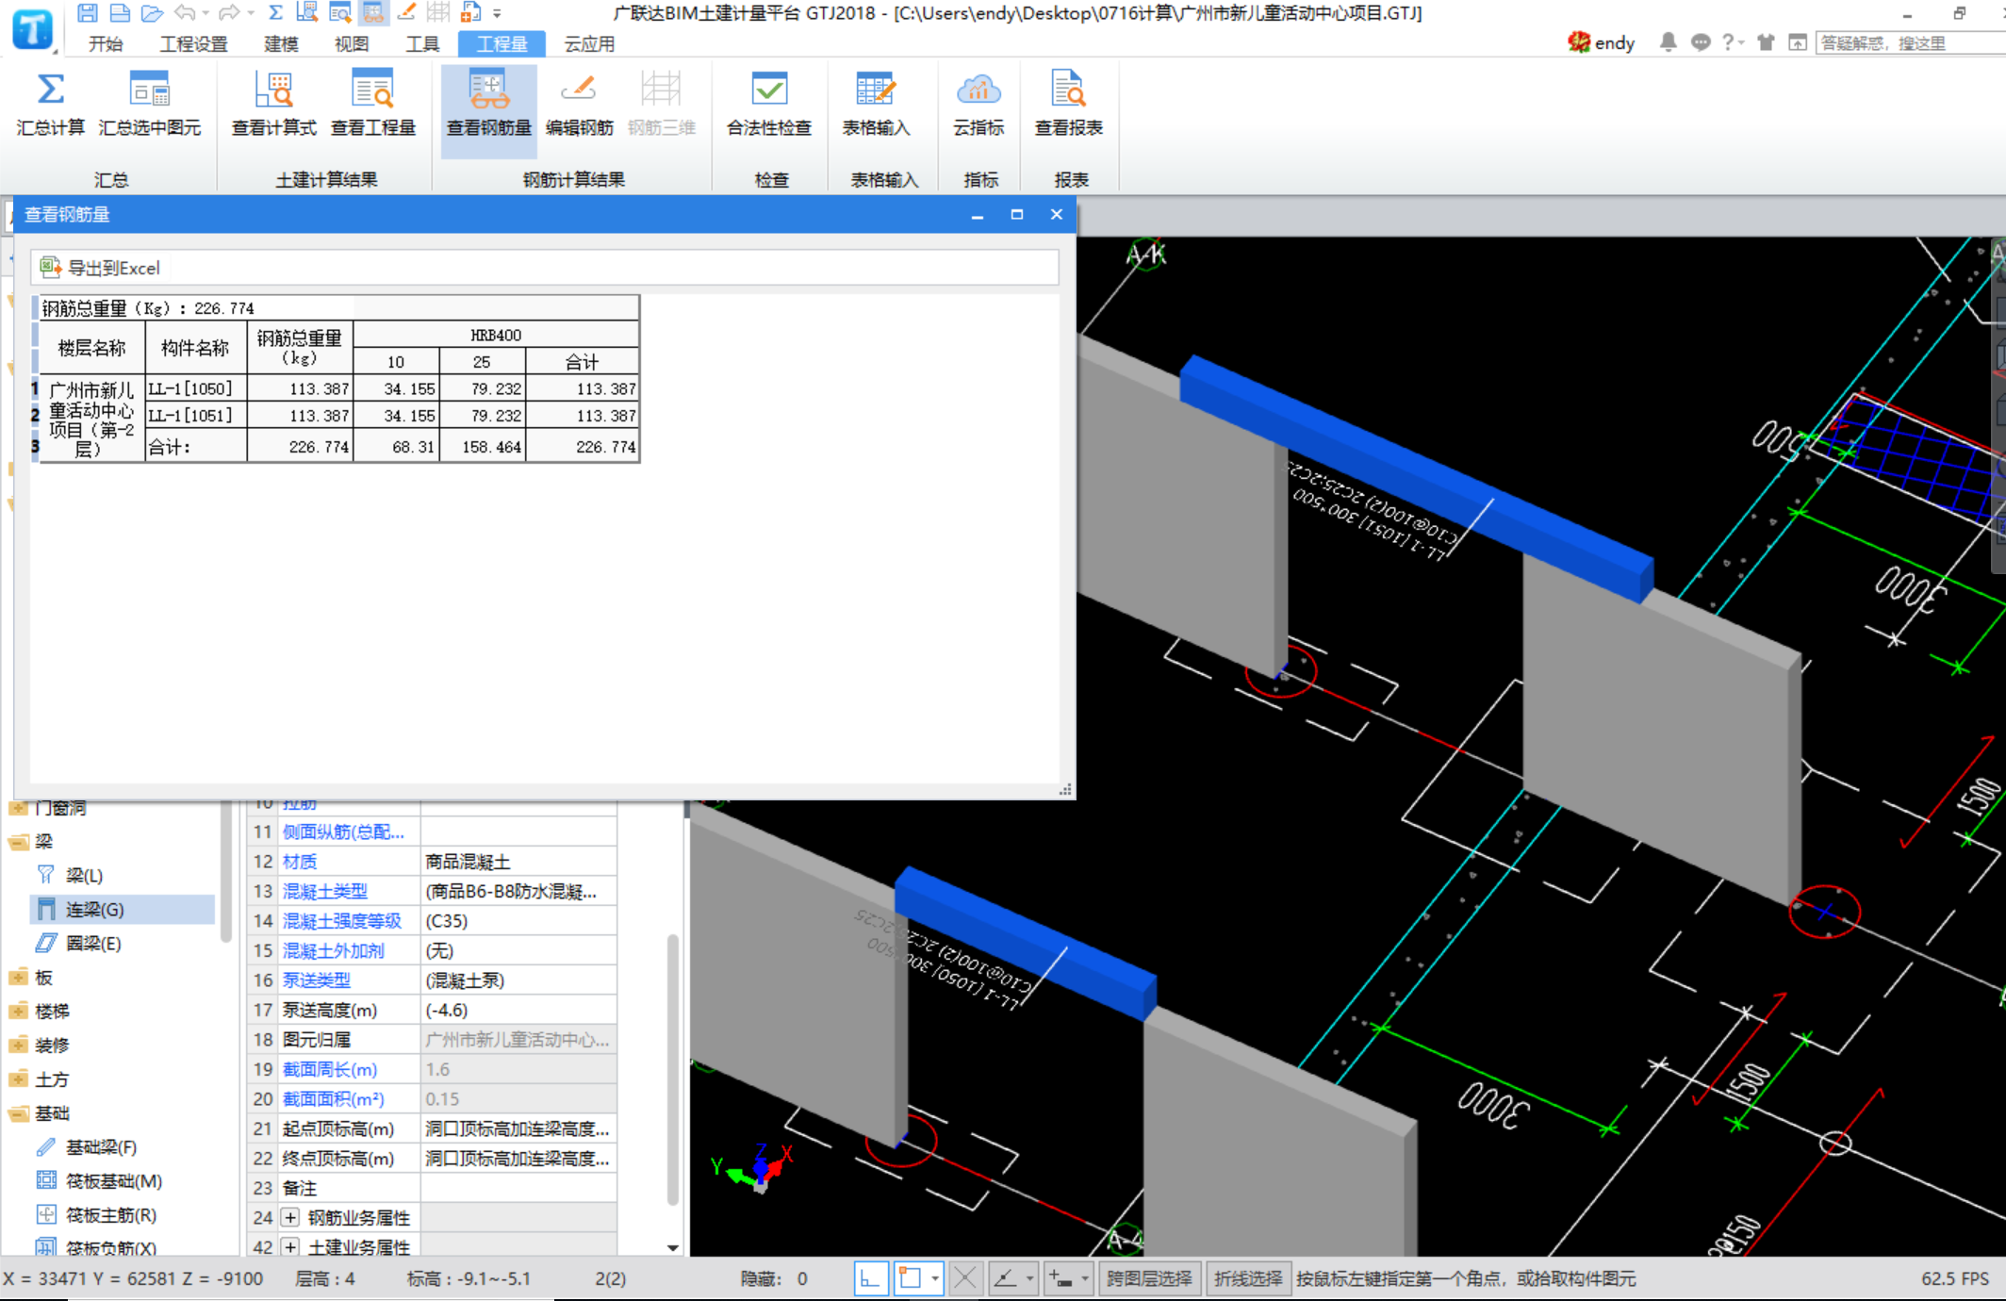This screenshot has width=2006, height=1301.
Task: Click the Excel export icon in dialog
Action: point(50,268)
